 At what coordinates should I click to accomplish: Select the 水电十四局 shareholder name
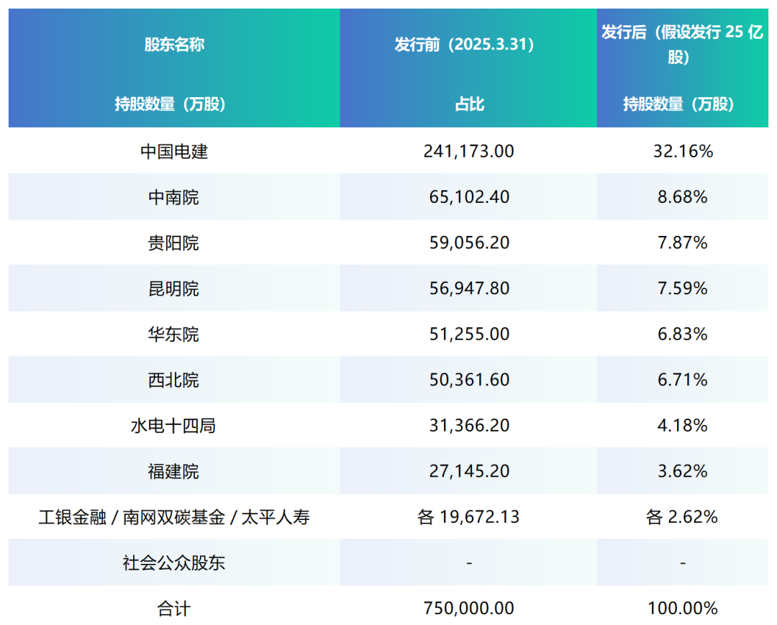click(x=173, y=425)
